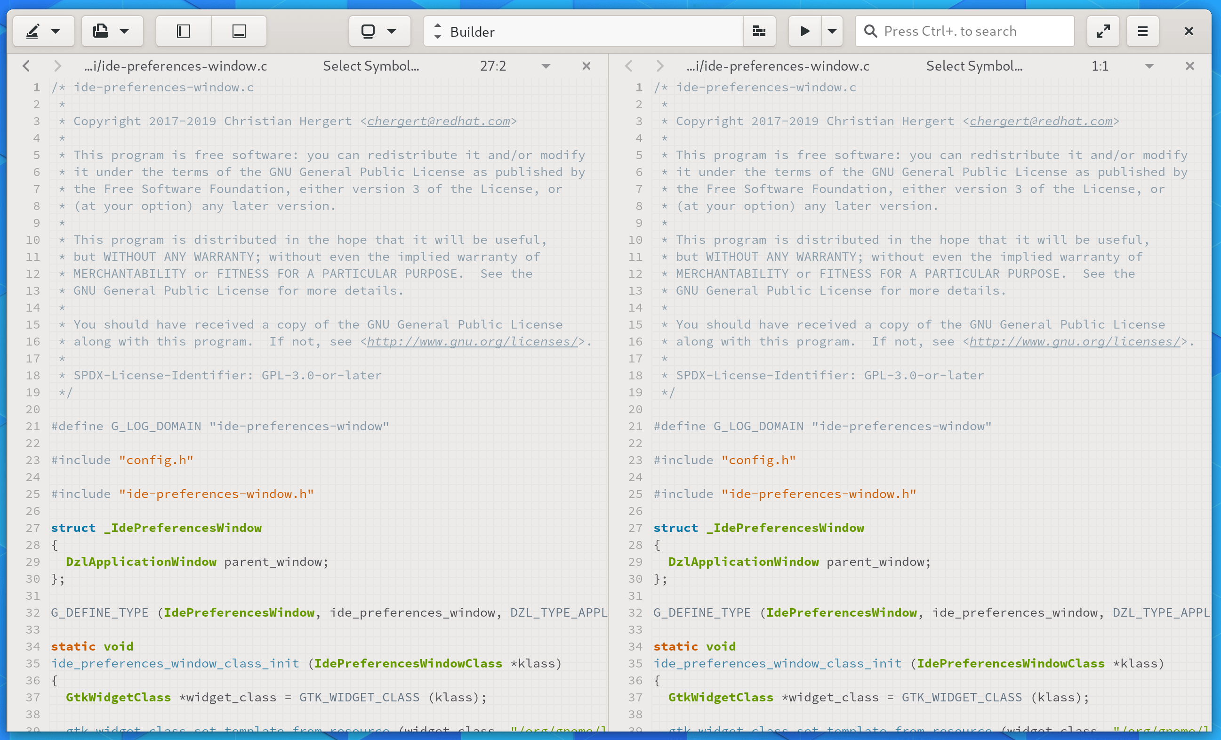Open the gnu.org licenses hyperlink
1221x740 pixels.
(470, 341)
